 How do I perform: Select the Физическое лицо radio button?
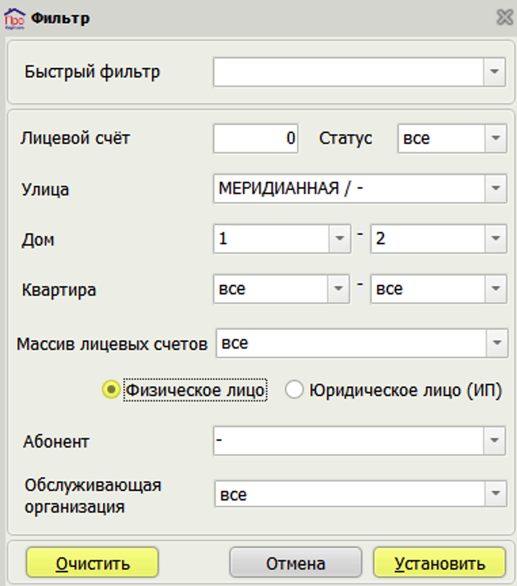(111, 390)
